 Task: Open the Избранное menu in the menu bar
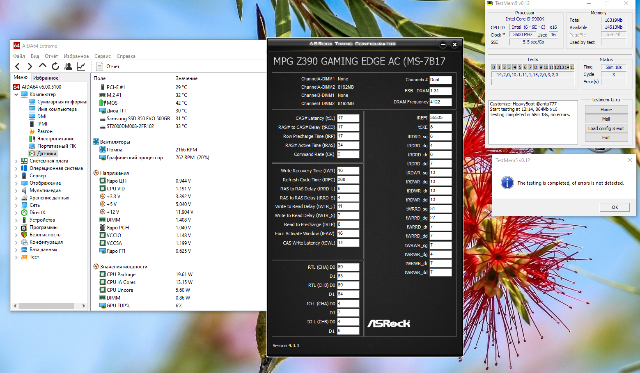(x=76, y=56)
